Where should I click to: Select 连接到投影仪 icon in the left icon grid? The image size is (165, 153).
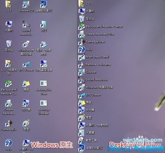(44, 4)
